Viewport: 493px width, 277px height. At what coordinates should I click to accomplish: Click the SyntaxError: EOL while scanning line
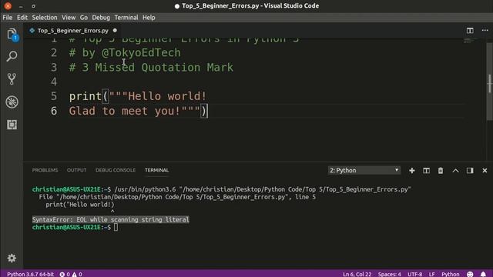(x=110, y=219)
